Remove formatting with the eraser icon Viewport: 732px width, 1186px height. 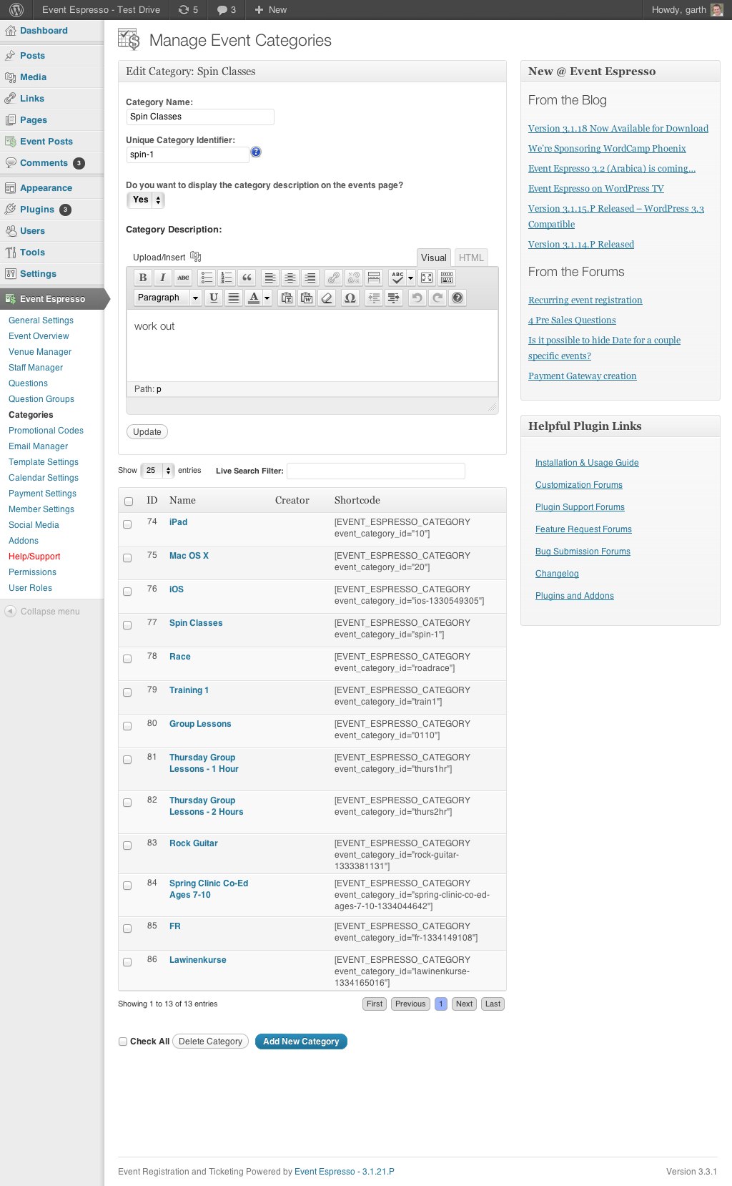point(327,298)
